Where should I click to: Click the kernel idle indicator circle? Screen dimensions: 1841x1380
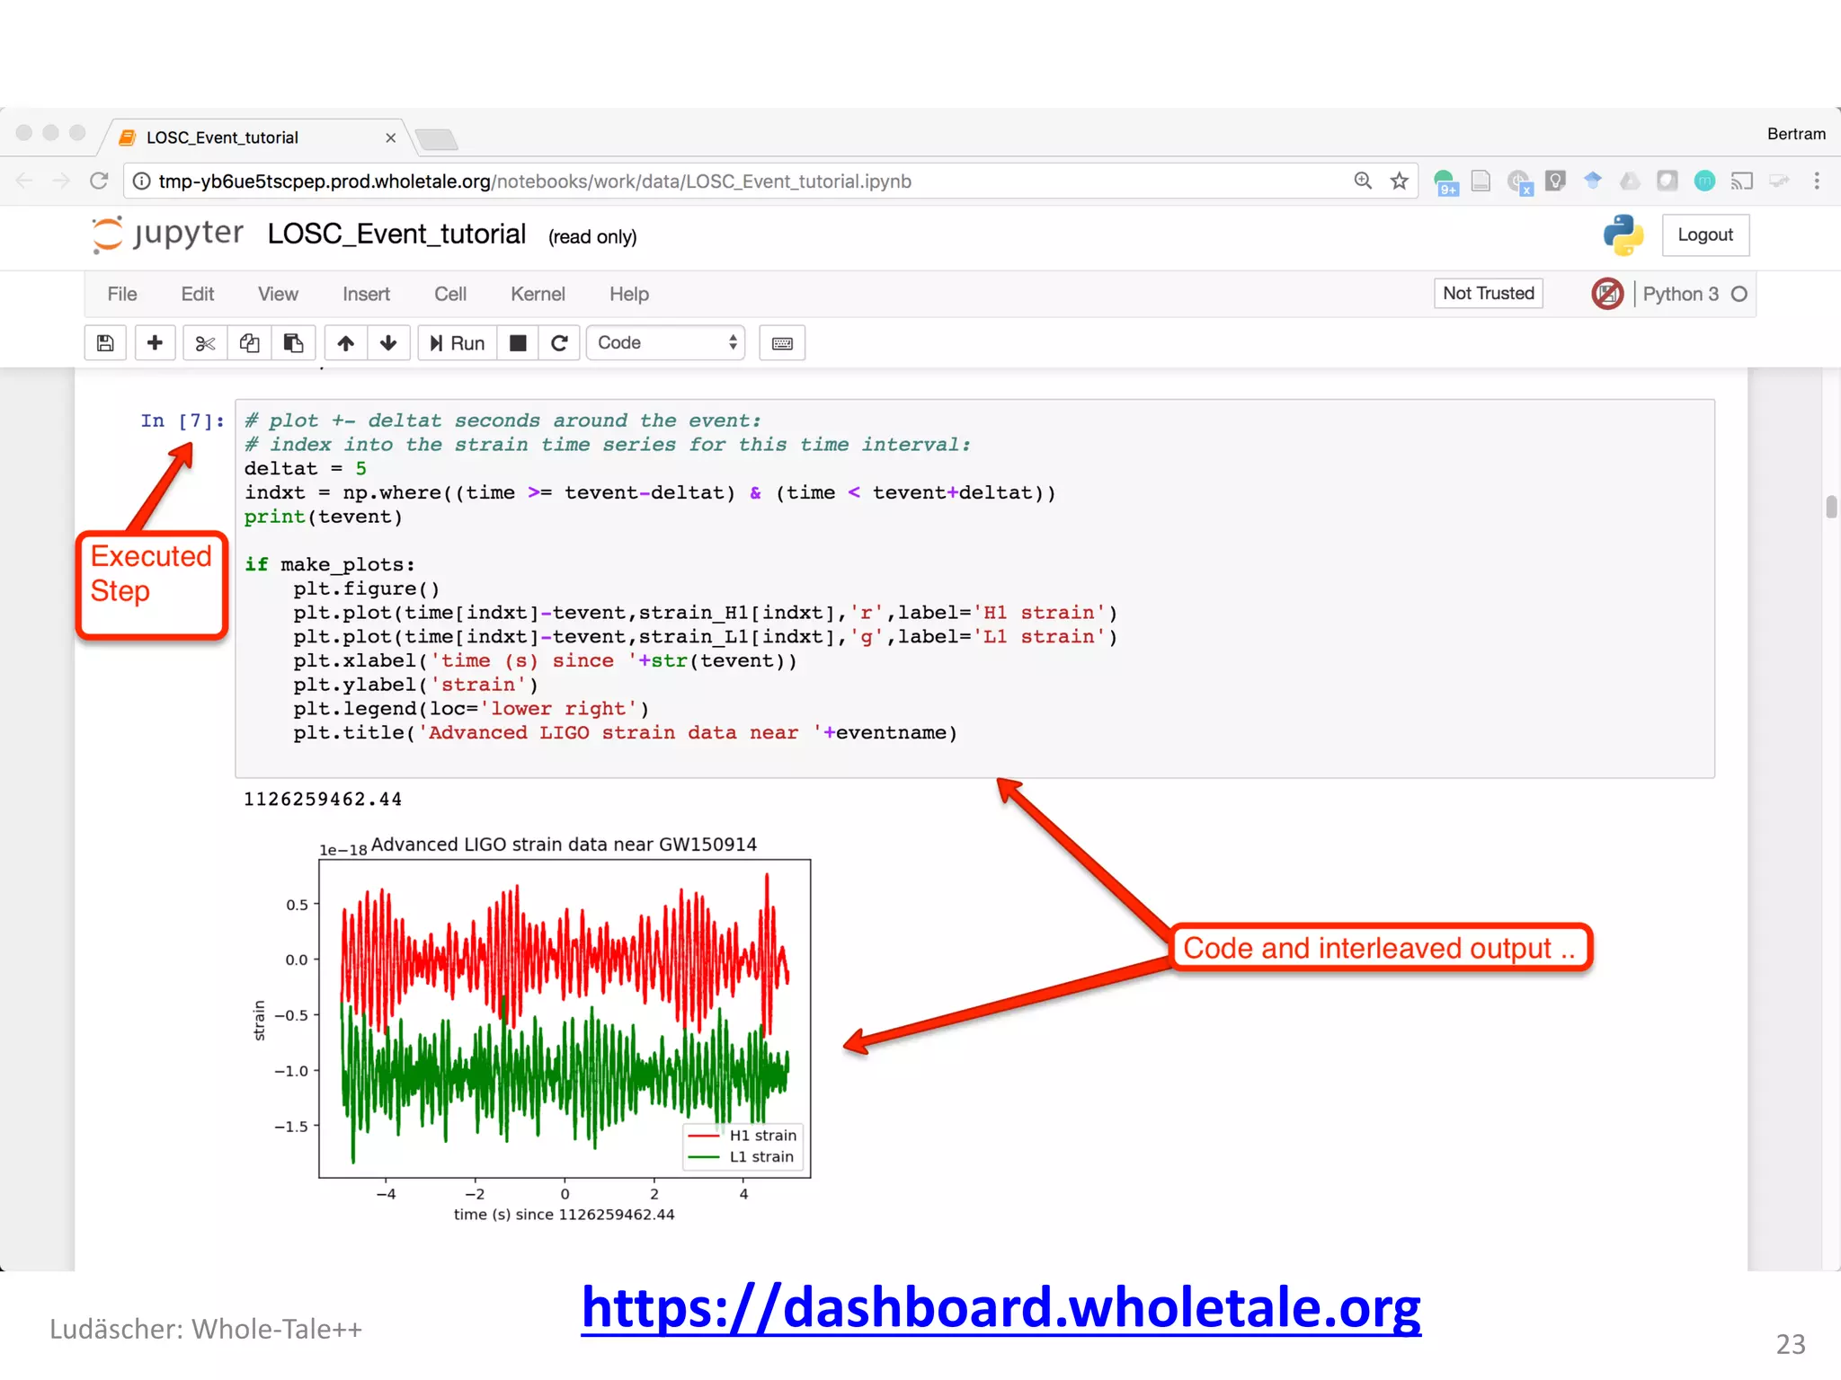pyautogui.click(x=1739, y=294)
